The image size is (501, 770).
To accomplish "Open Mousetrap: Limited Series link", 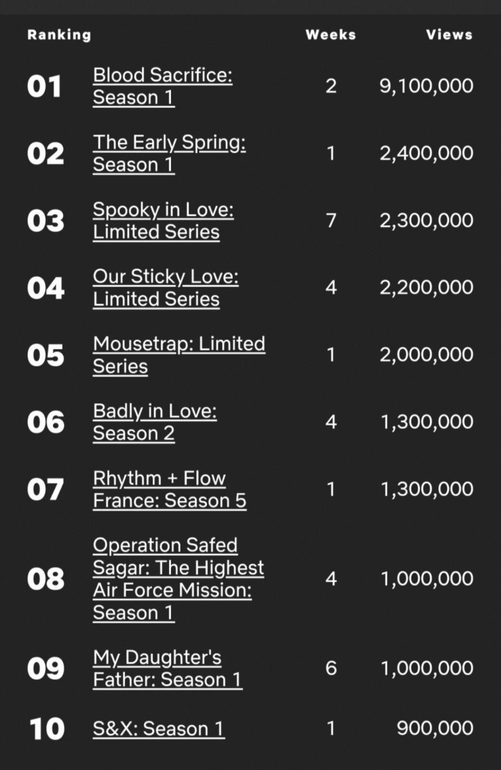I will click(179, 355).
